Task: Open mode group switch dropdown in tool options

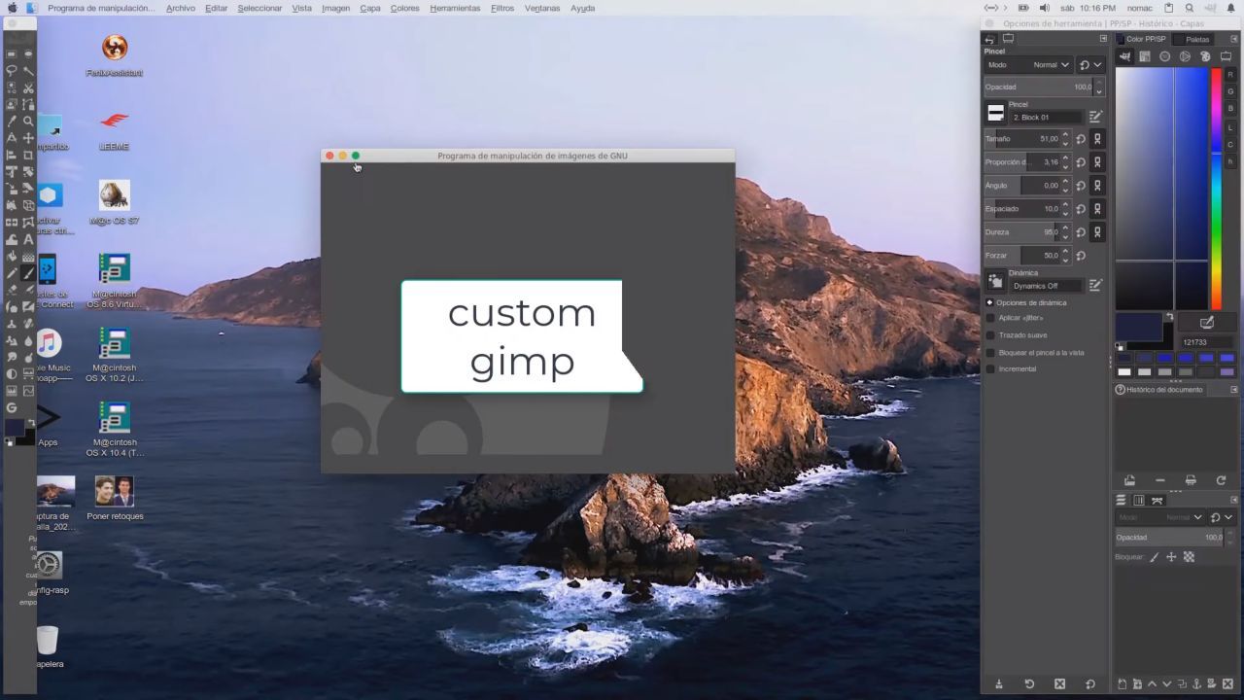Action: 1091,65
